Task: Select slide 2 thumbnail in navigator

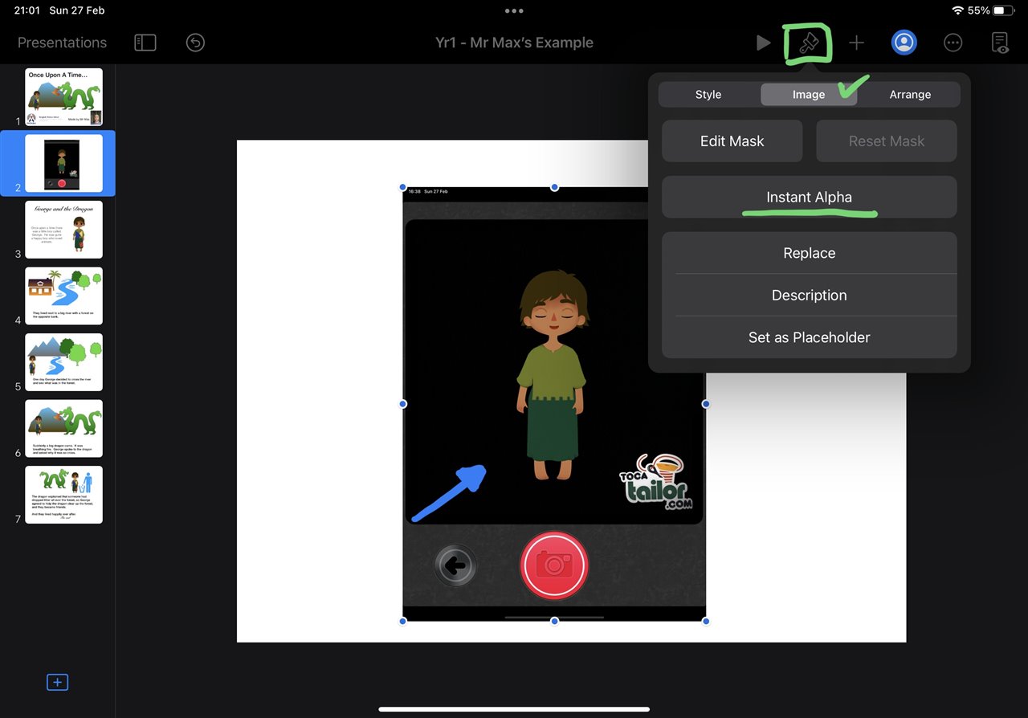Action: [64, 163]
